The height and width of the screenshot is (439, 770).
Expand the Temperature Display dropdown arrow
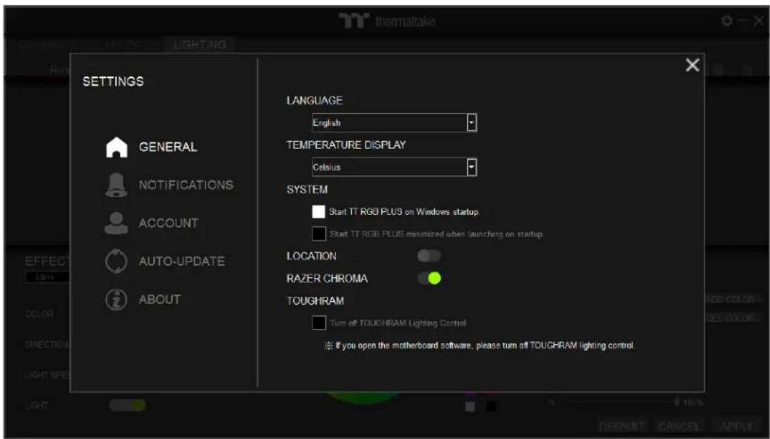[x=471, y=167]
